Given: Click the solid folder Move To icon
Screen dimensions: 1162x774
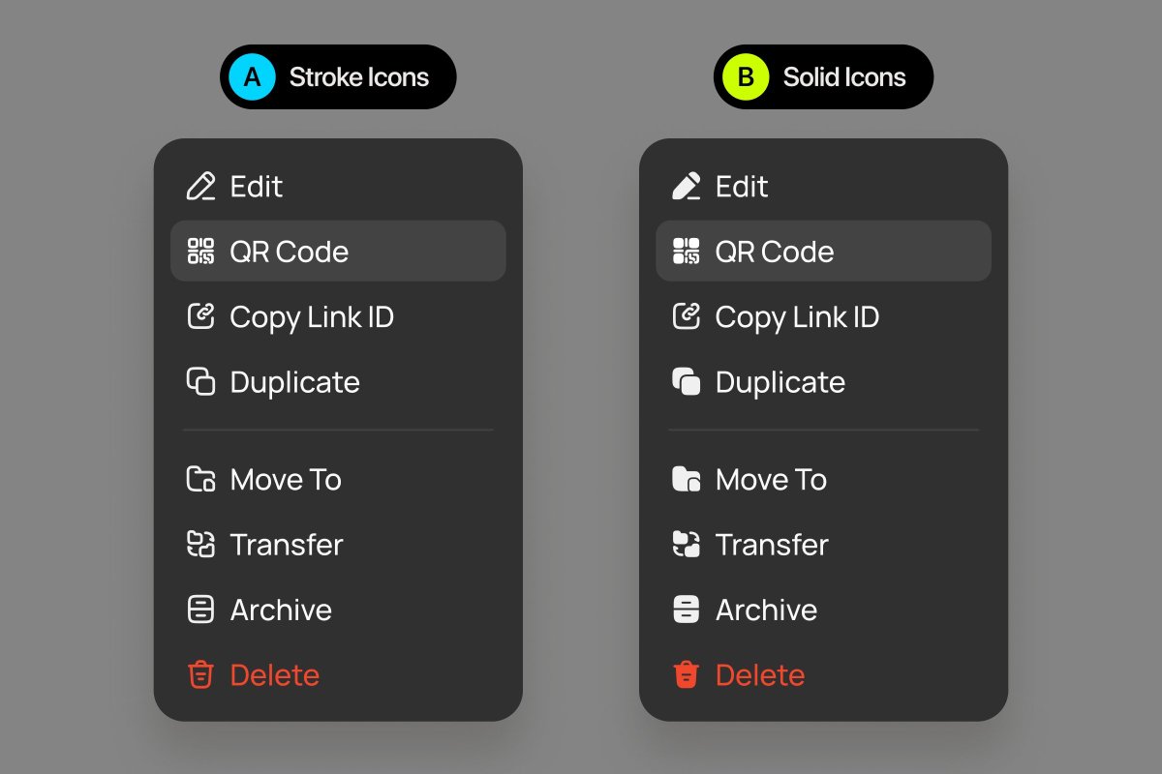Looking at the screenshot, I should tap(686, 480).
